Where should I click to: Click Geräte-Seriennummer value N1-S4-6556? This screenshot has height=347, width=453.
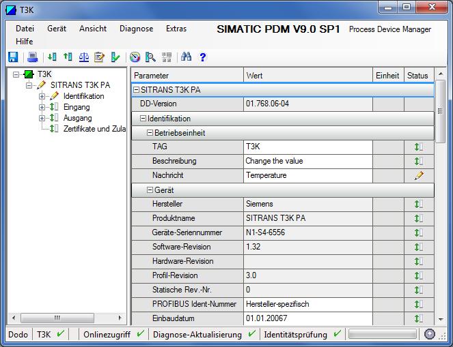click(x=308, y=232)
